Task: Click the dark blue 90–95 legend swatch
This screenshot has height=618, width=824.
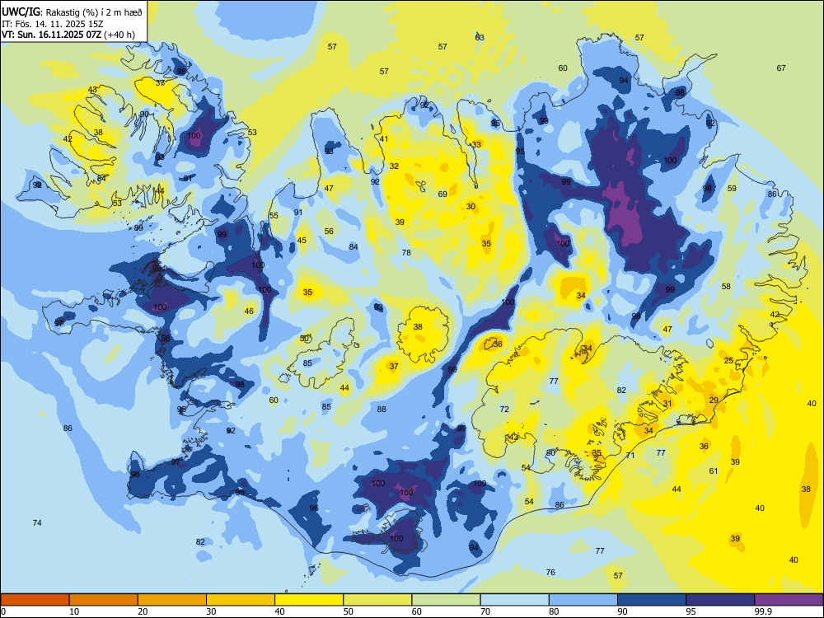Action: [x=652, y=600]
